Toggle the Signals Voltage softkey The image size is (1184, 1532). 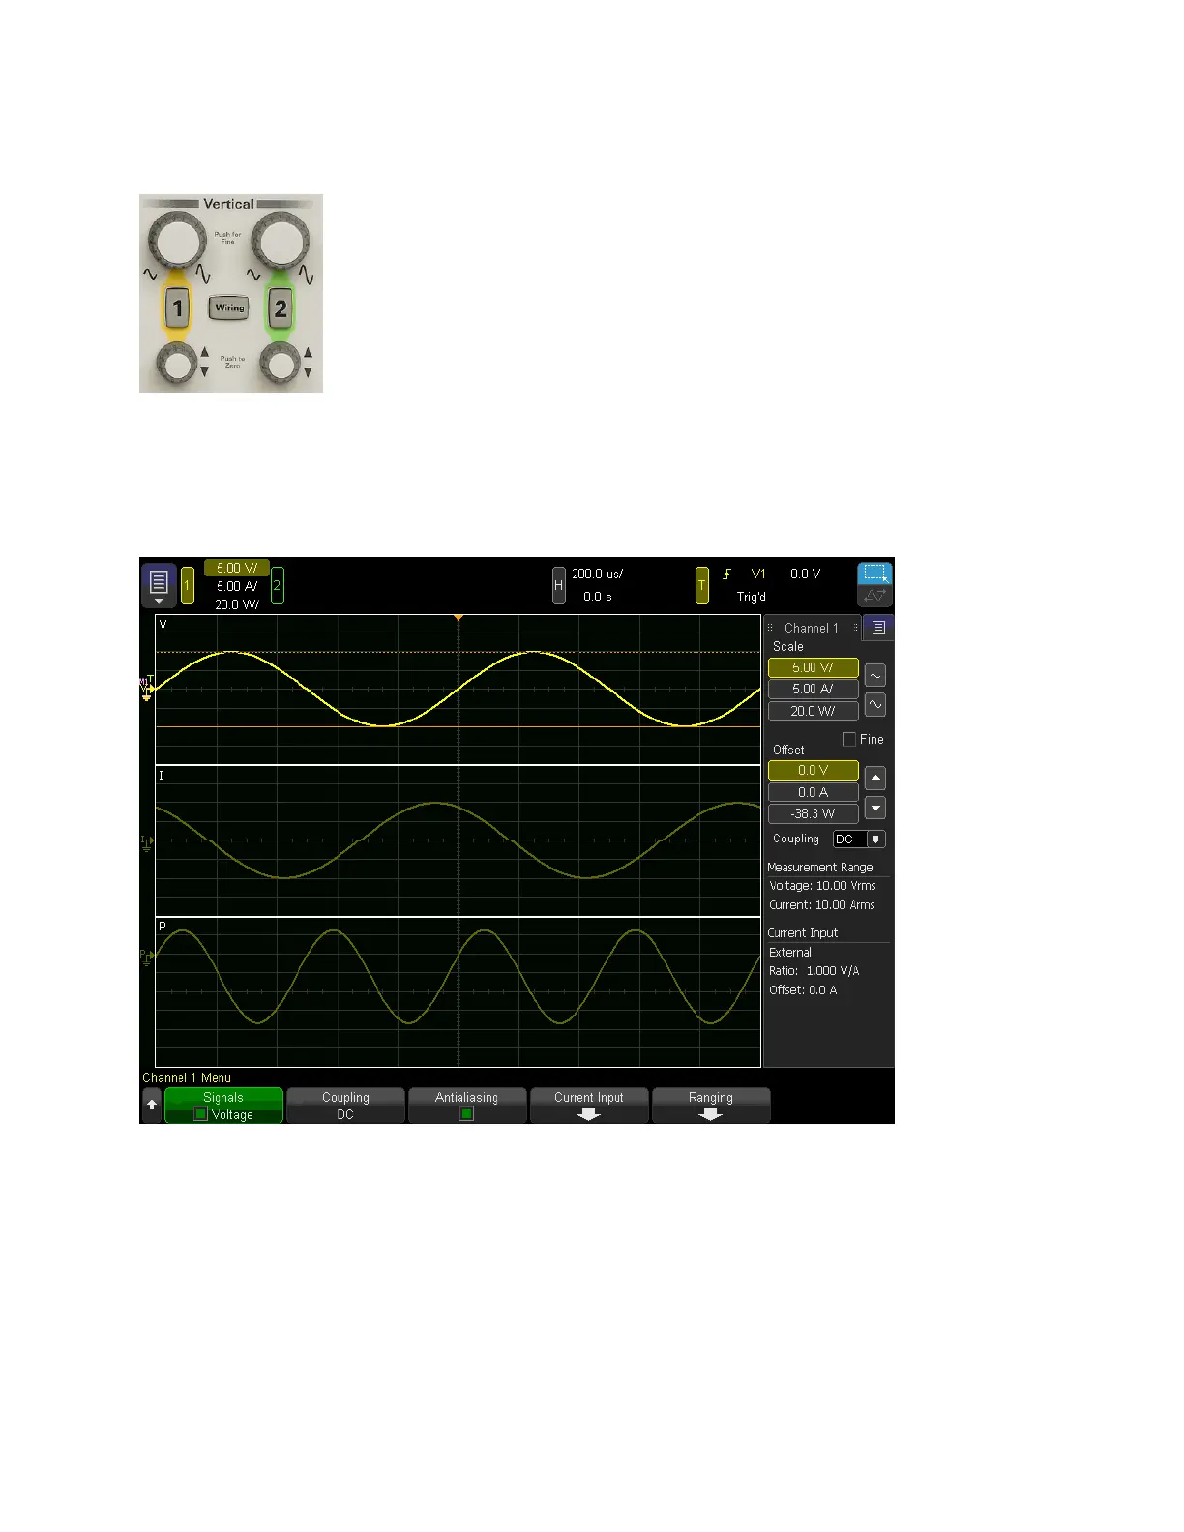pyautogui.click(x=223, y=1105)
